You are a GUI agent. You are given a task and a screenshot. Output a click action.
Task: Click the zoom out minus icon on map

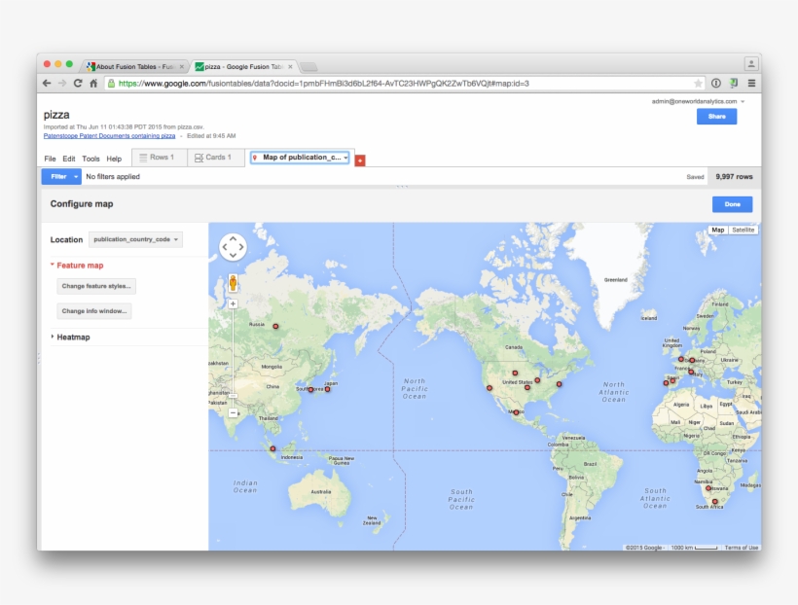[x=234, y=413]
